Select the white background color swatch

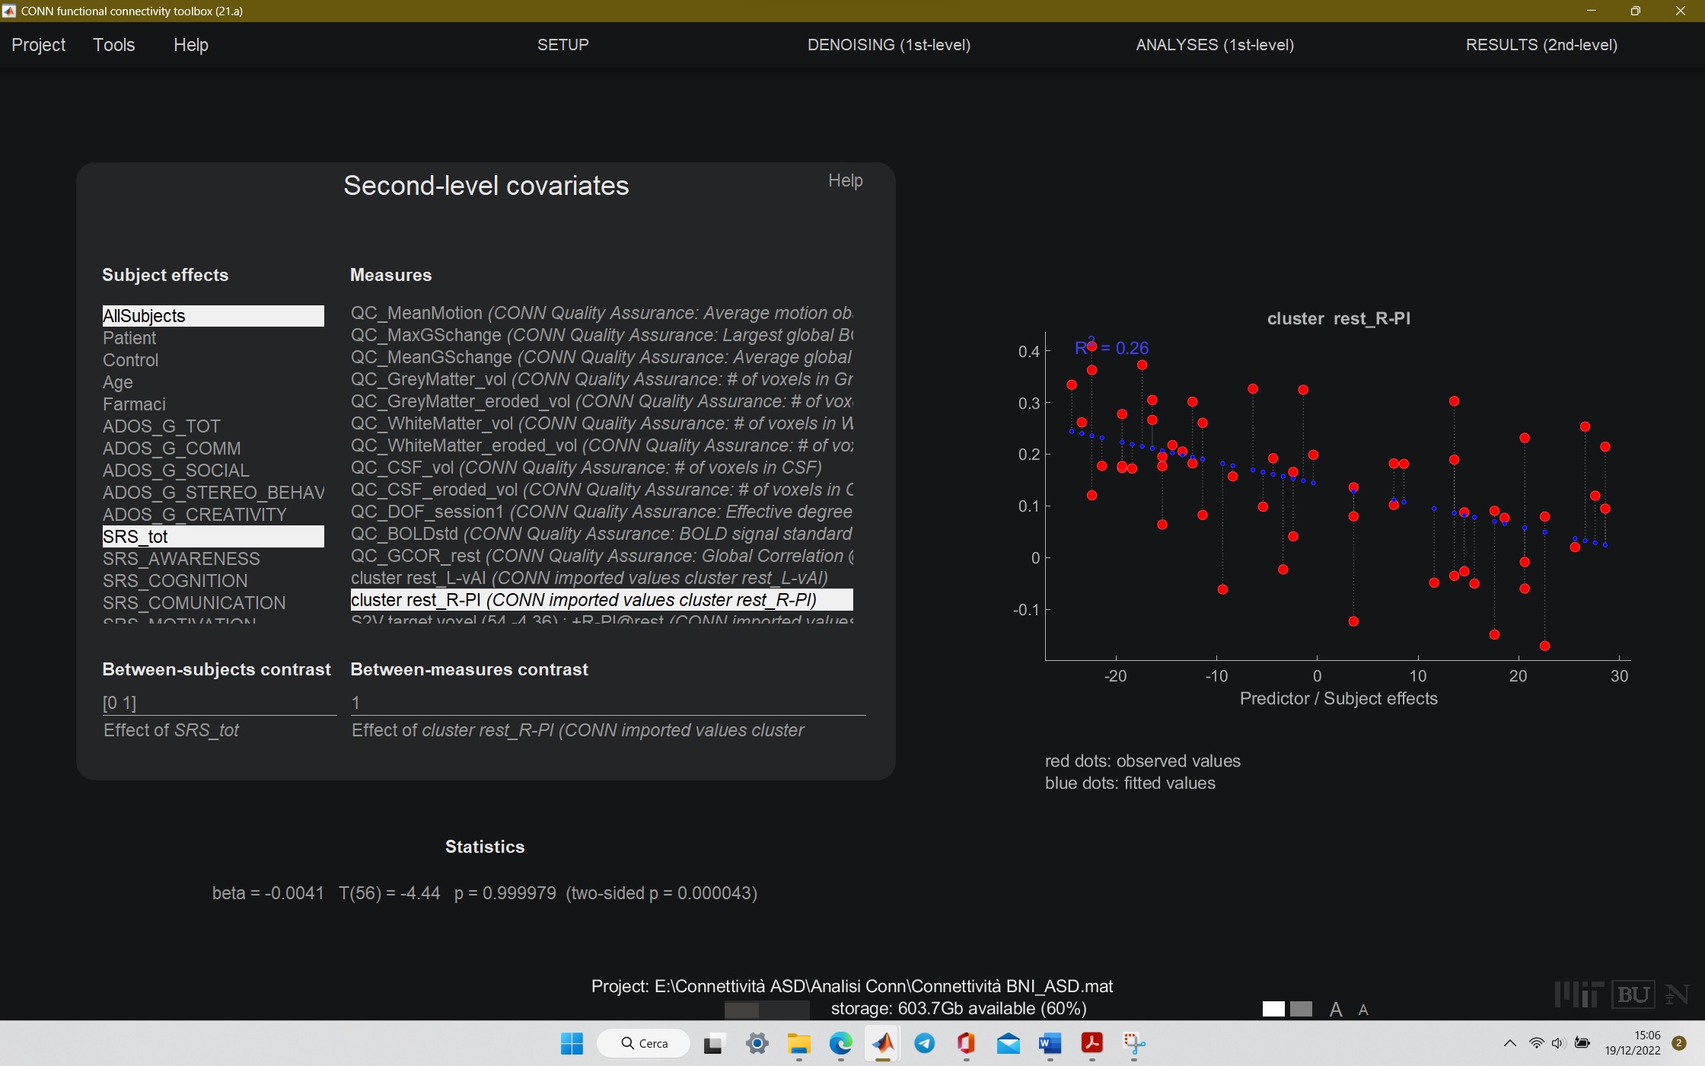1273,1009
